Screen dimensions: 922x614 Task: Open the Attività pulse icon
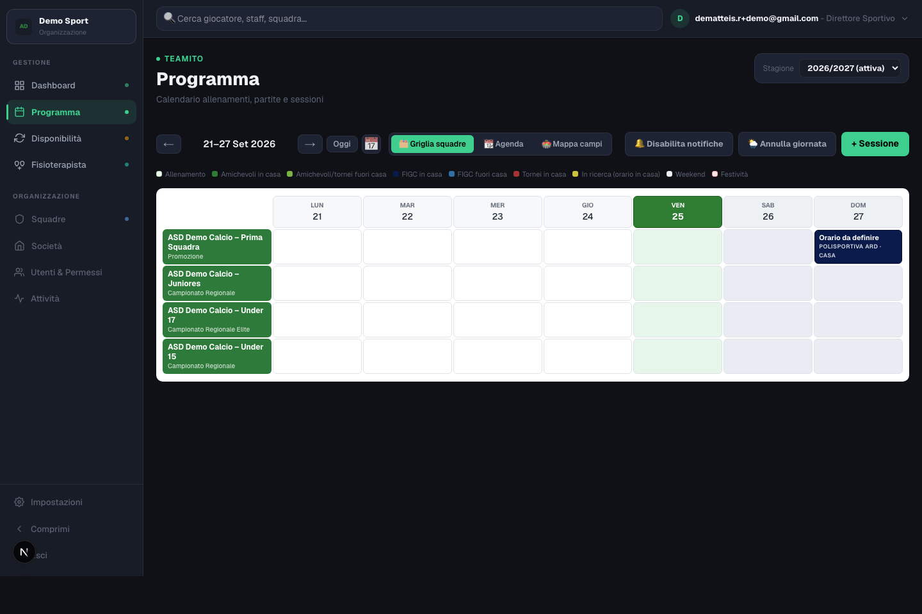pyautogui.click(x=19, y=298)
